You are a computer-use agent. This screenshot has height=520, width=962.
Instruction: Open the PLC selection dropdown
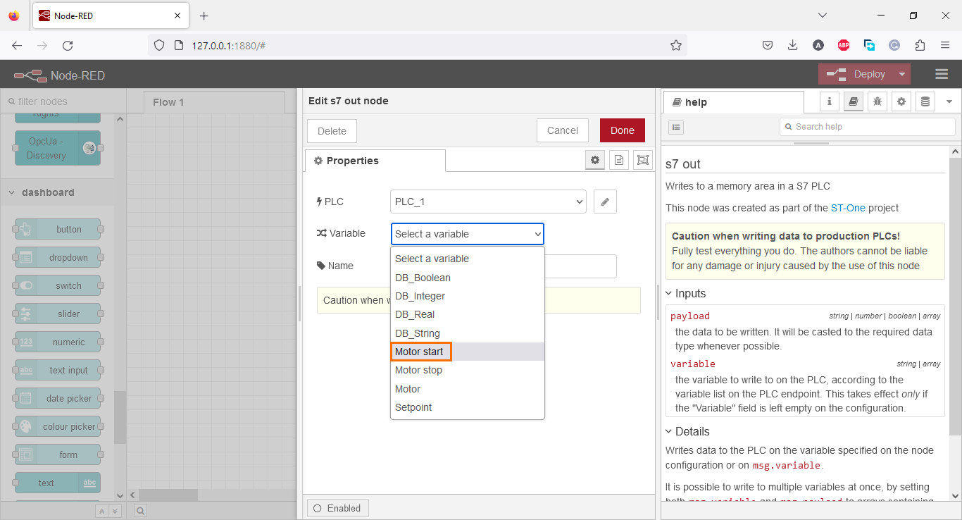point(489,202)
